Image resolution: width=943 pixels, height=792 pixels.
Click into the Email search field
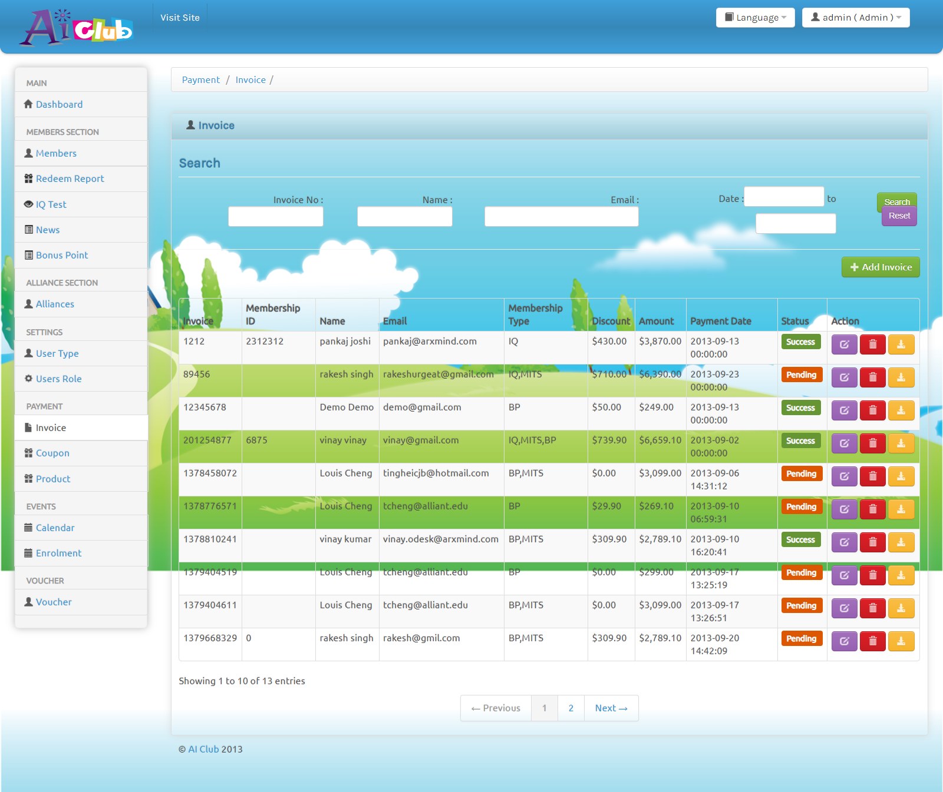tap(562, 217)
